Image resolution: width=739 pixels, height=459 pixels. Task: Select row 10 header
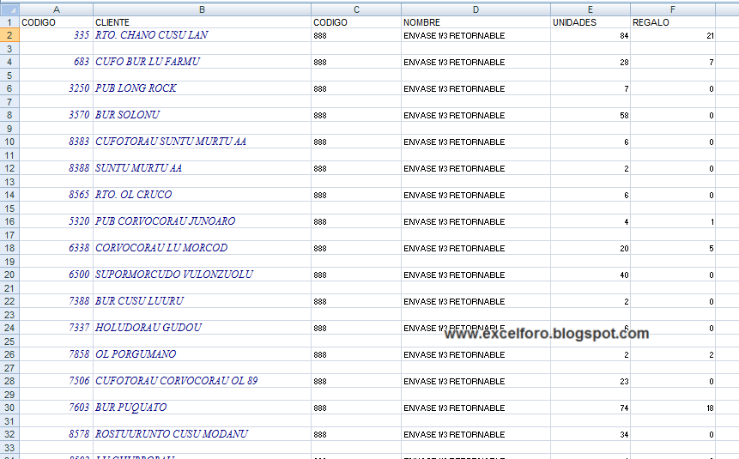[x=9, y=142]
